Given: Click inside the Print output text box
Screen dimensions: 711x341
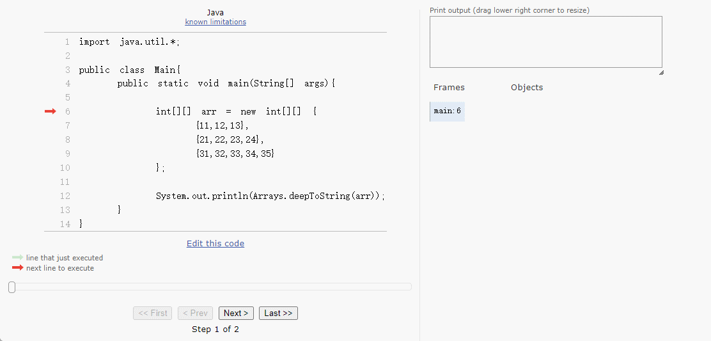Looking at the screenshot, I should tap(545, 42).
